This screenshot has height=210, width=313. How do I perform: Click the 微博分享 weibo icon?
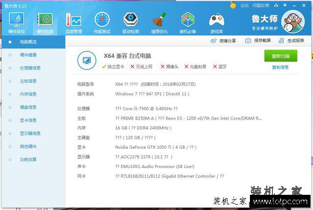213,41
